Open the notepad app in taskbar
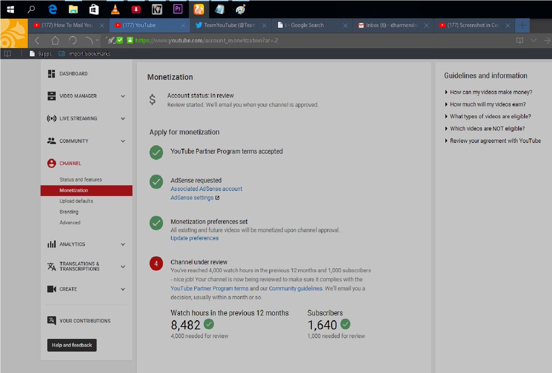Screen dimensions: 552x373 click(219, 9)
